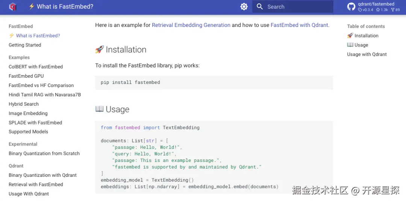The width and height of the screenshot is (406, 202).
Task: Click the Table of contents label
Action: click(366, 26)
